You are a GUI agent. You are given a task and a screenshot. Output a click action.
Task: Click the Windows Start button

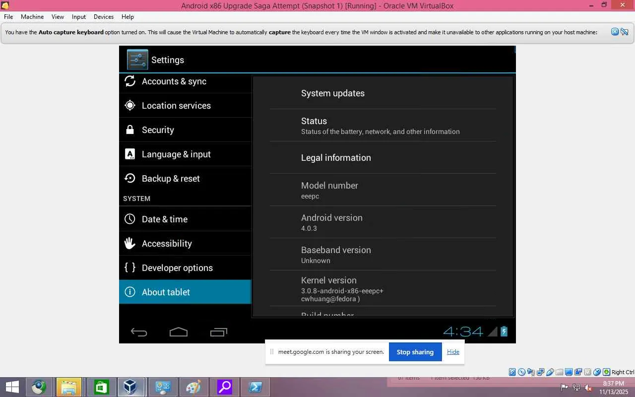pos(12,387)
